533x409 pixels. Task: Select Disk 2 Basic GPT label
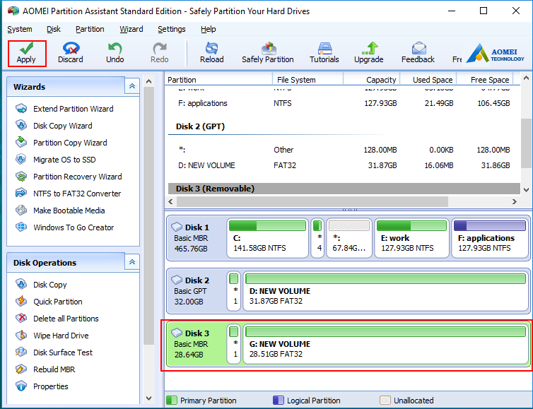click(195, 291)
